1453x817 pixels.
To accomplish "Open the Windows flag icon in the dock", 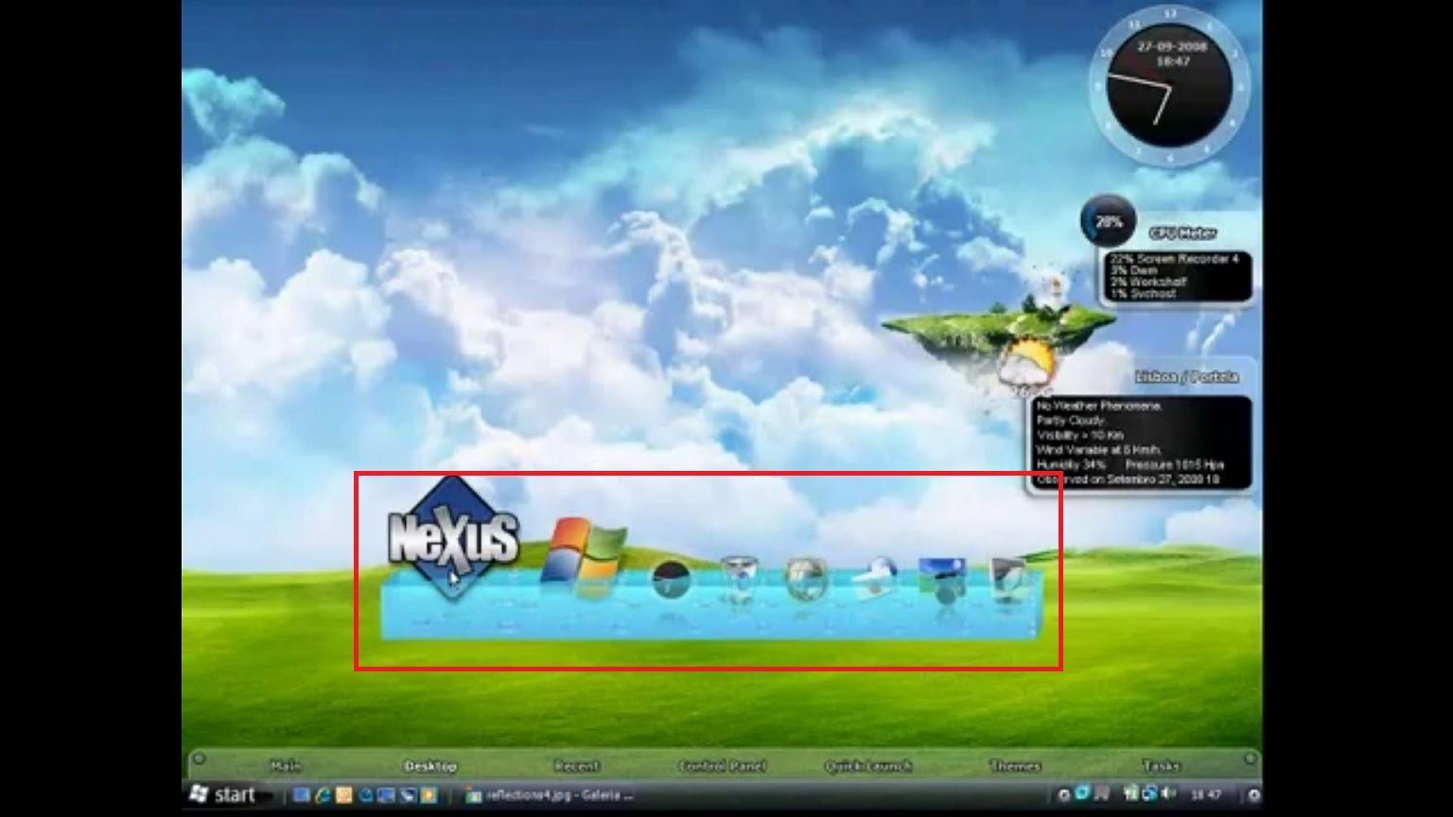I will click(584, 557).
